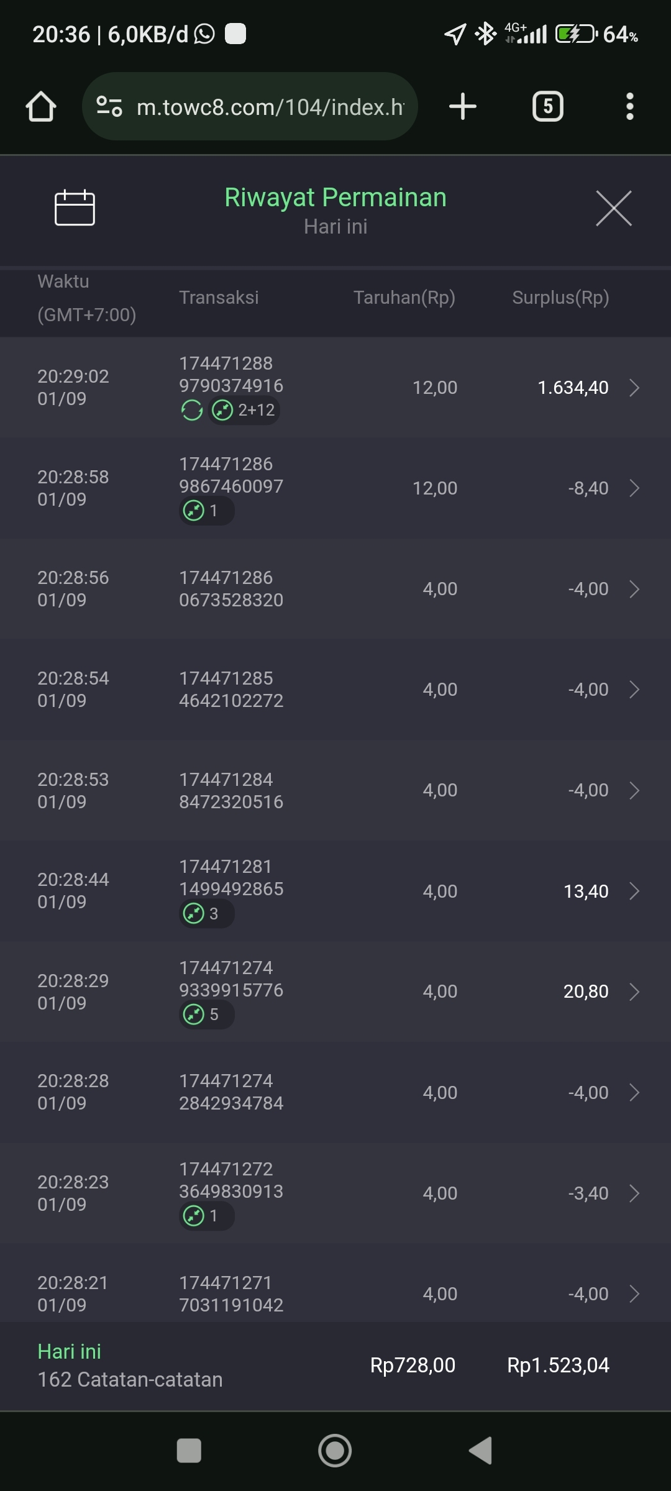Screen dimensions: 671x1491
Task: Tap the site settings icon in address bar
Action: 109,106
